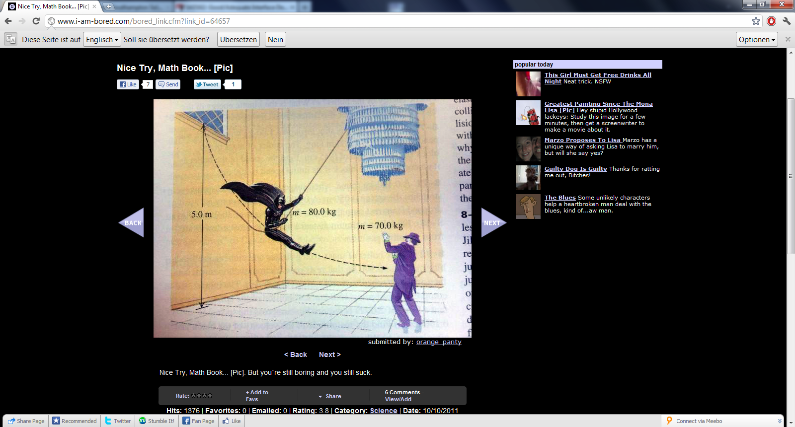Click The Blues thumbnail
The width and height of the screenshot is (795, 427).
pyautogui.click(x=528, y=207)
